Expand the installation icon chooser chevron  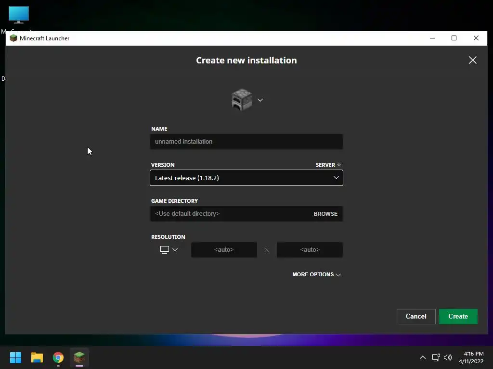point(260,100)
